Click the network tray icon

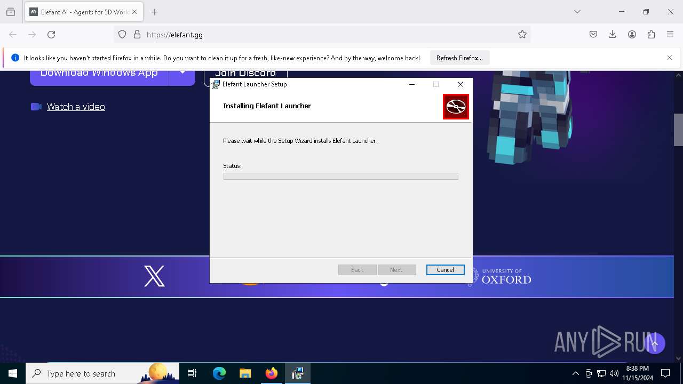click(601, 373)
